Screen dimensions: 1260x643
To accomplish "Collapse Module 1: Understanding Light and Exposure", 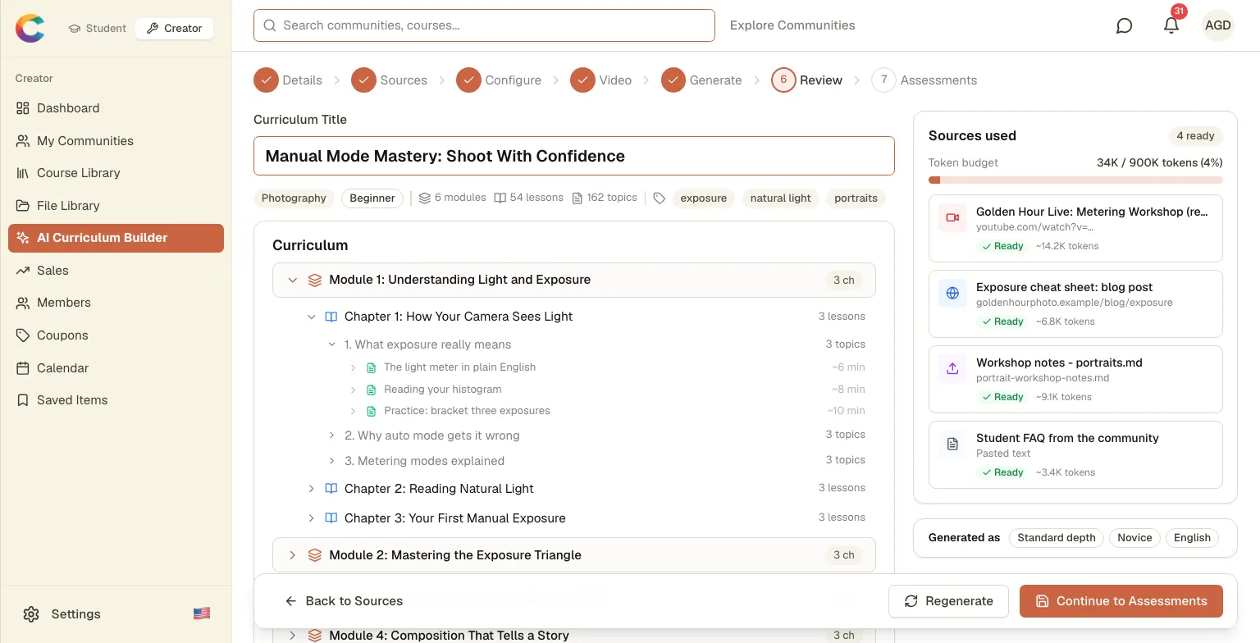I will pyautogui.click(x=292, y=280).
